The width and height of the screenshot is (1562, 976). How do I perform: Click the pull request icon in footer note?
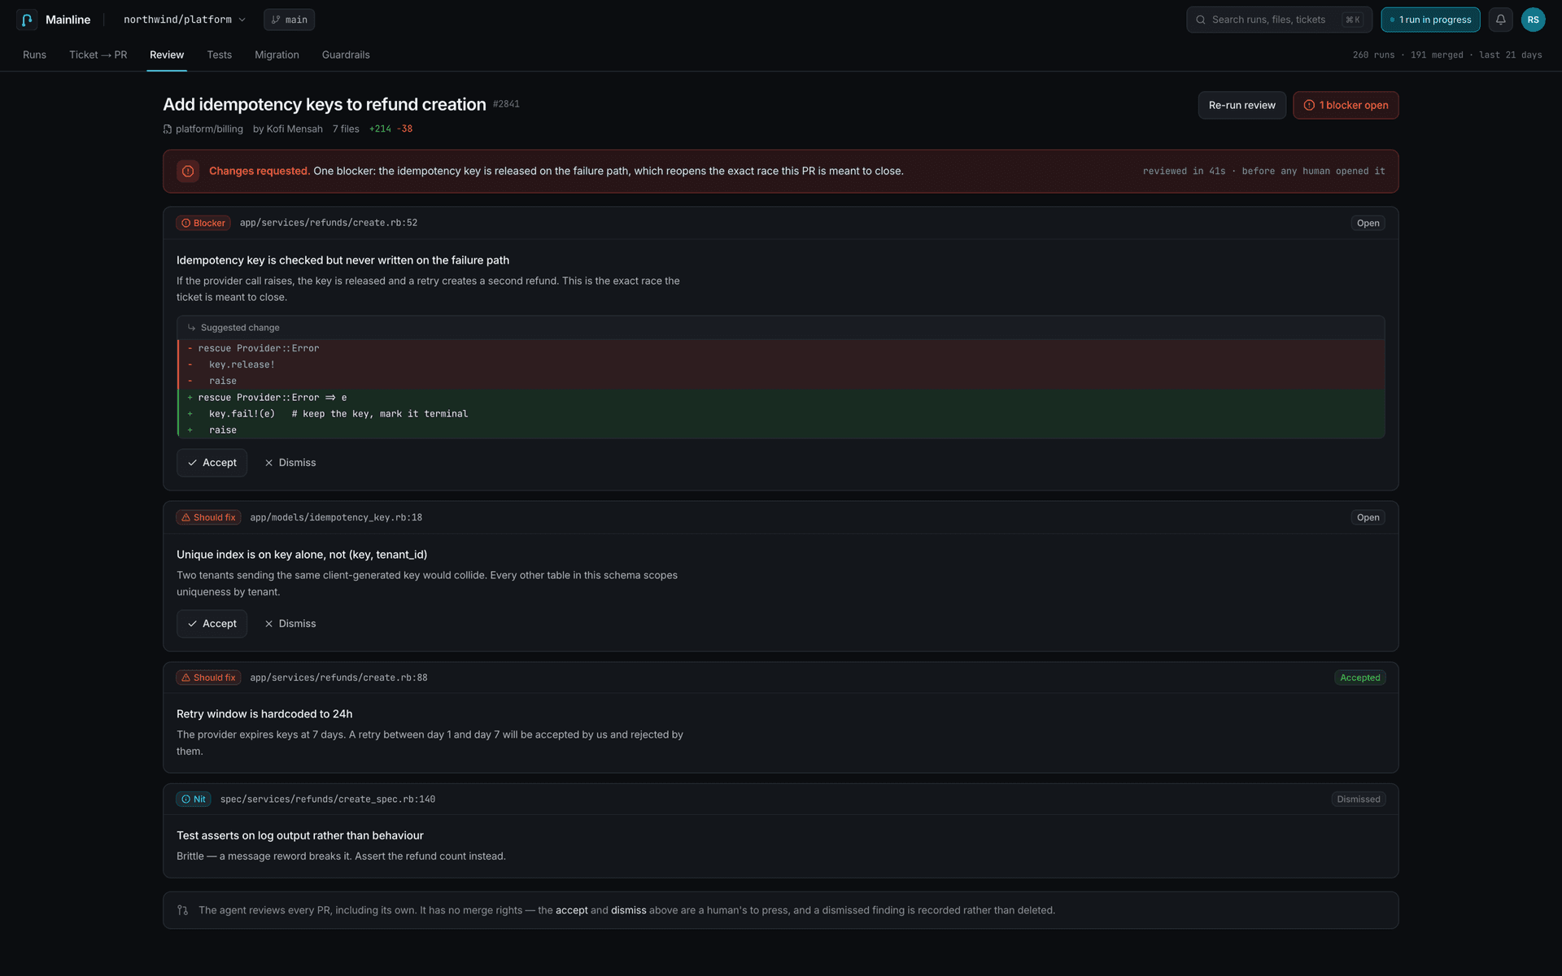tap(183, 910)
